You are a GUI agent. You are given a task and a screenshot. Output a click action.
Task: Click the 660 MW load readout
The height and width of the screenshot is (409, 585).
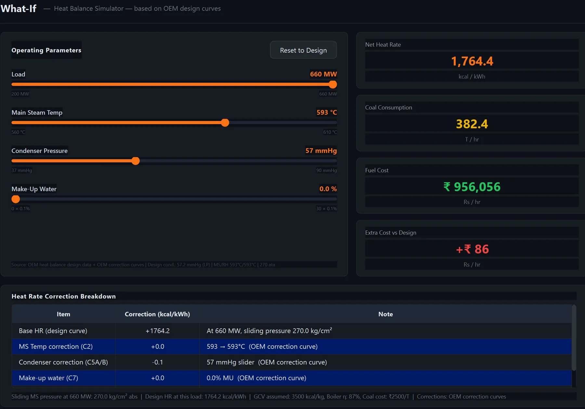tap(323, 74)
